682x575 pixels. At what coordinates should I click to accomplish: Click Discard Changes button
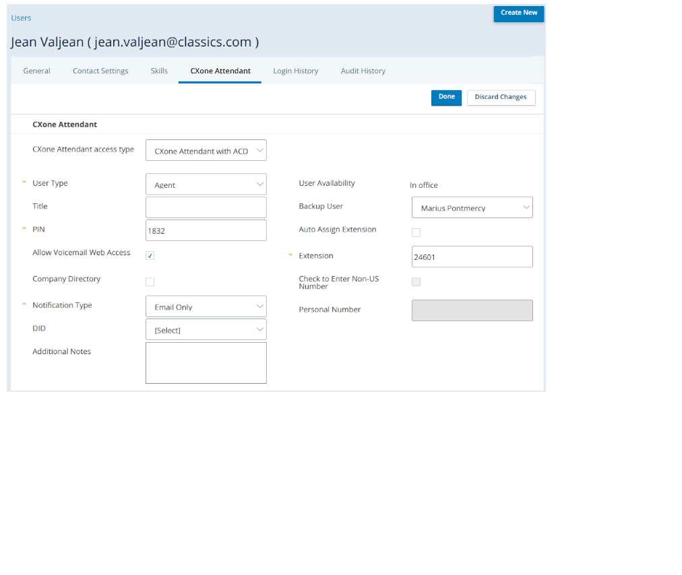coord(501,98)
